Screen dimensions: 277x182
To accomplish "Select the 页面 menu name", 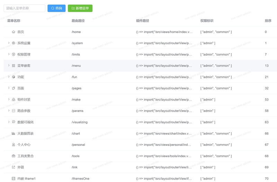I will [21, 88].
